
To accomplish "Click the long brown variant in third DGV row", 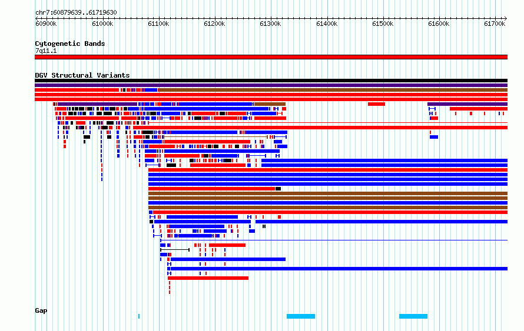I will 333,90.
